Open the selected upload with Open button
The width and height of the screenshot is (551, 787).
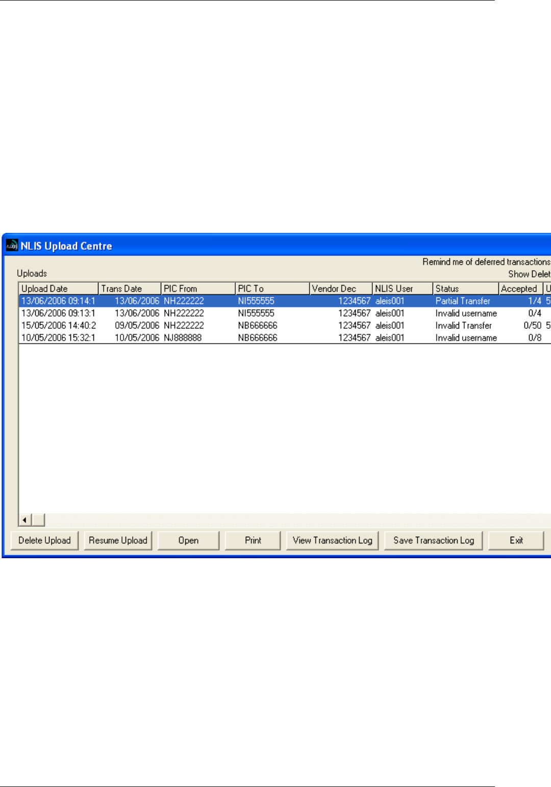coord(188,540)
